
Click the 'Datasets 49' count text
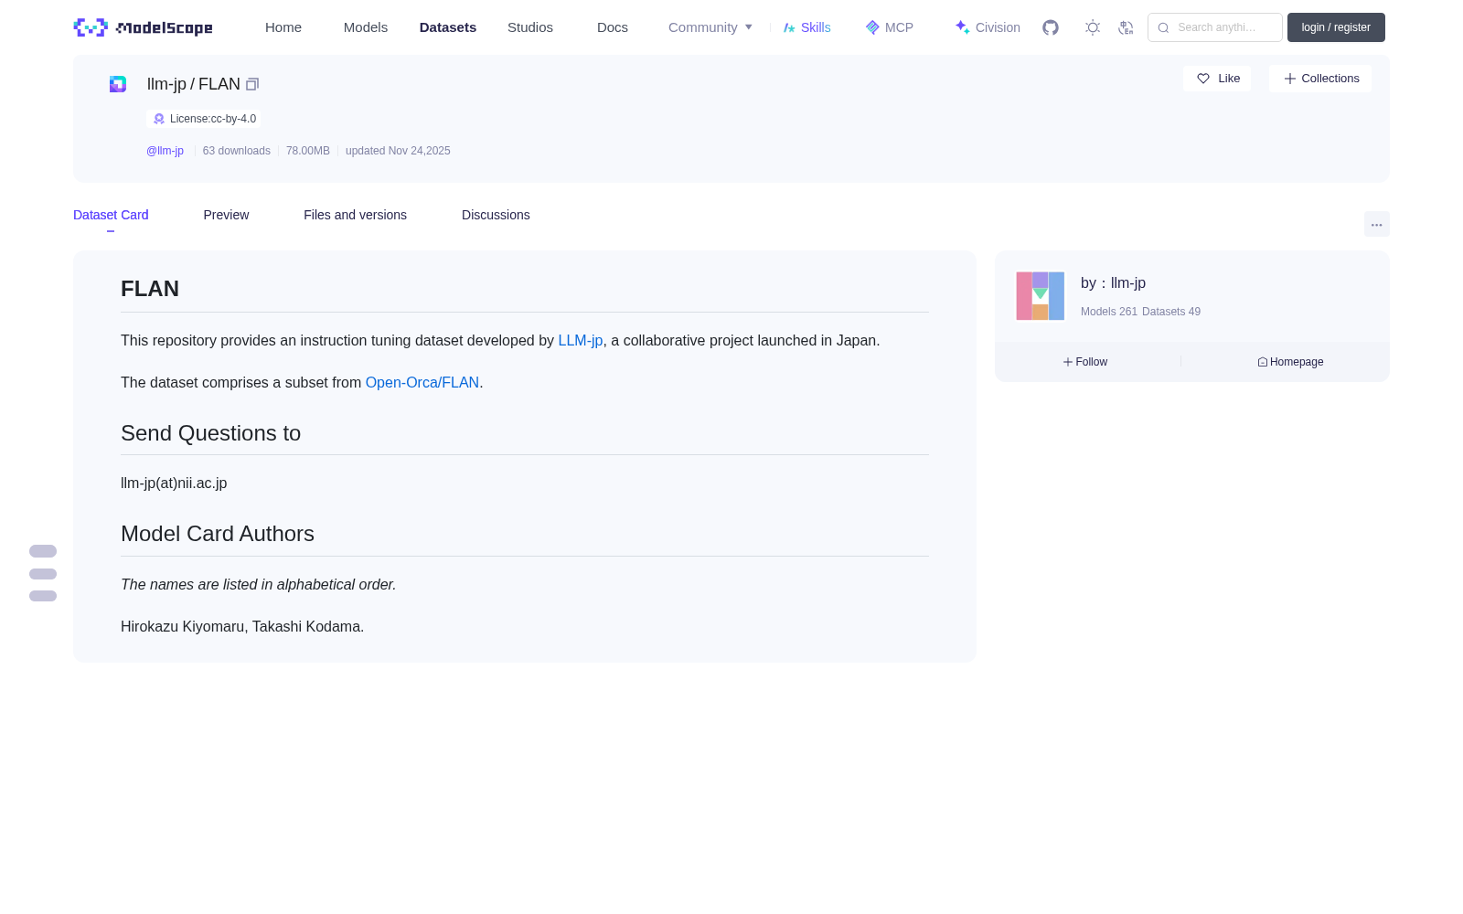pyautogui.click(x=1171, y=312)
